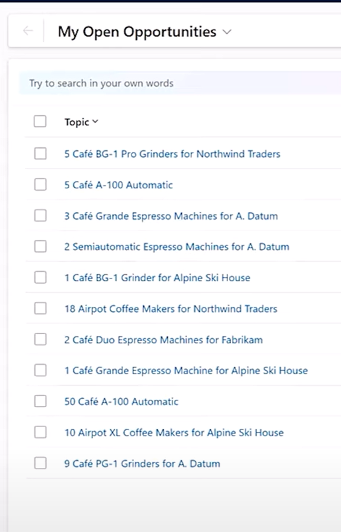This screenshot has width=341, height=532.
Task: Open 1 Café Grande Espresso Machine for Alpine Ski House
Action: (186, 371)
